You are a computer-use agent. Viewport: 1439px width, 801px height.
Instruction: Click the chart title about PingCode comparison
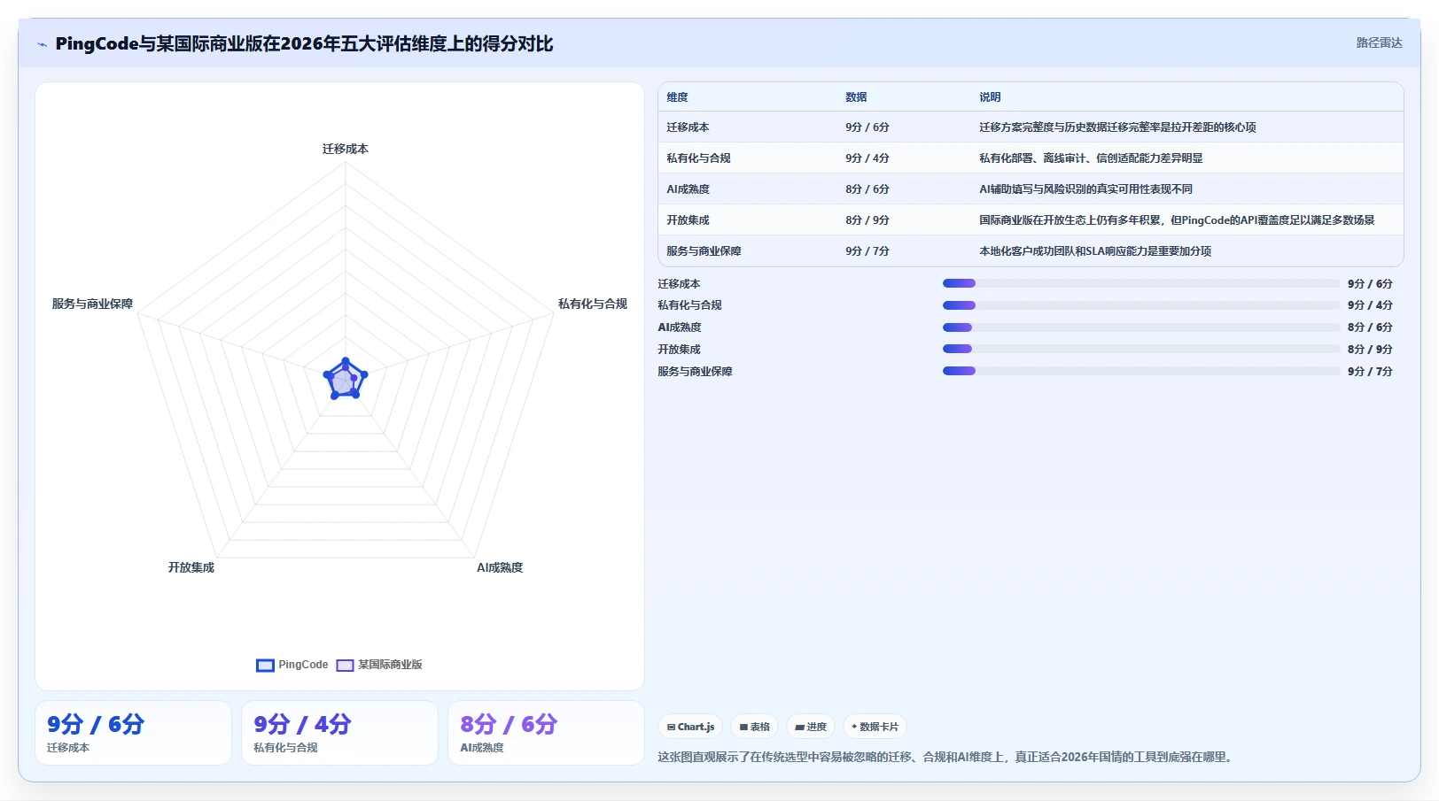304,43
